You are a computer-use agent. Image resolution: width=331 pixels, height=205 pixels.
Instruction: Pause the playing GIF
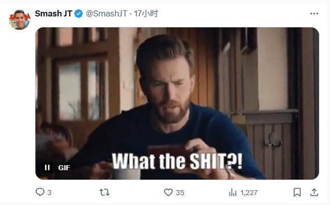[x=47, y=167]
